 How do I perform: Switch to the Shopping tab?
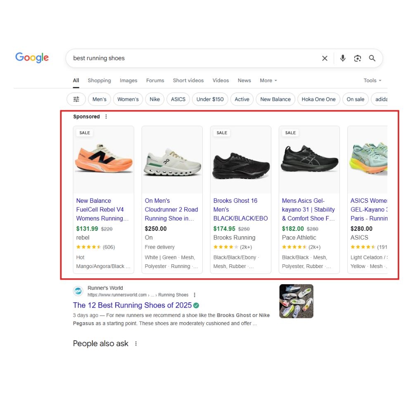pyautogui.click(x=99, y=81)
